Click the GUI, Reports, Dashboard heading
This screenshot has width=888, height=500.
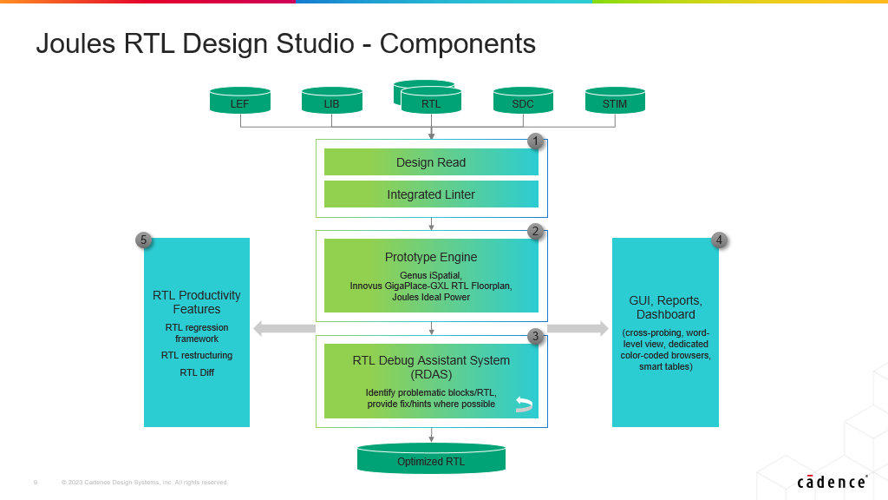coord(665,307)
